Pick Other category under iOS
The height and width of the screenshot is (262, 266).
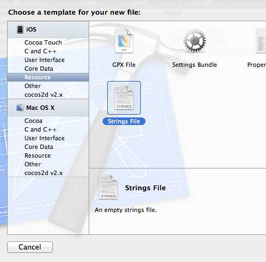[48, 86]
